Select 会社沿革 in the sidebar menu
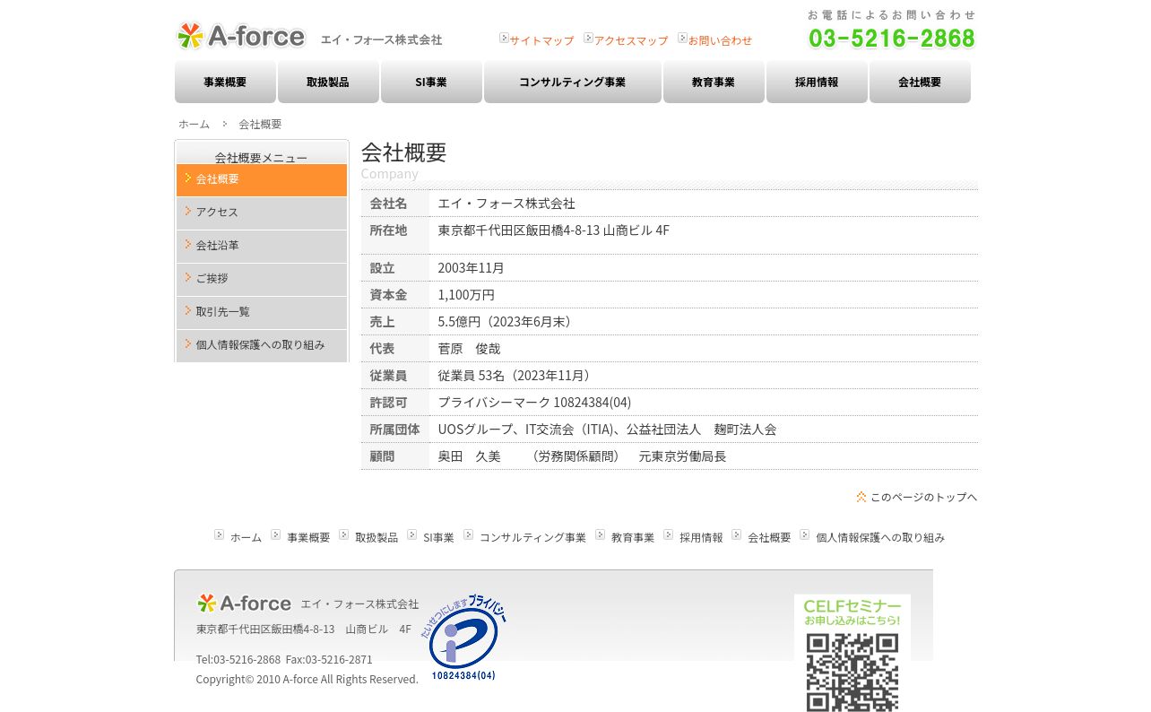Viewport: 1151px width, 712px height. (262, 246)
